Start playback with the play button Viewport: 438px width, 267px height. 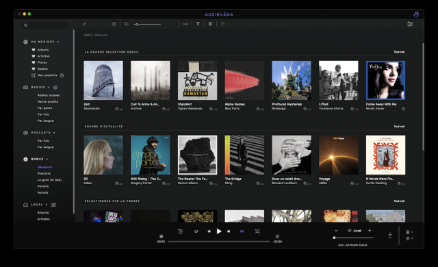click(219, 231)
